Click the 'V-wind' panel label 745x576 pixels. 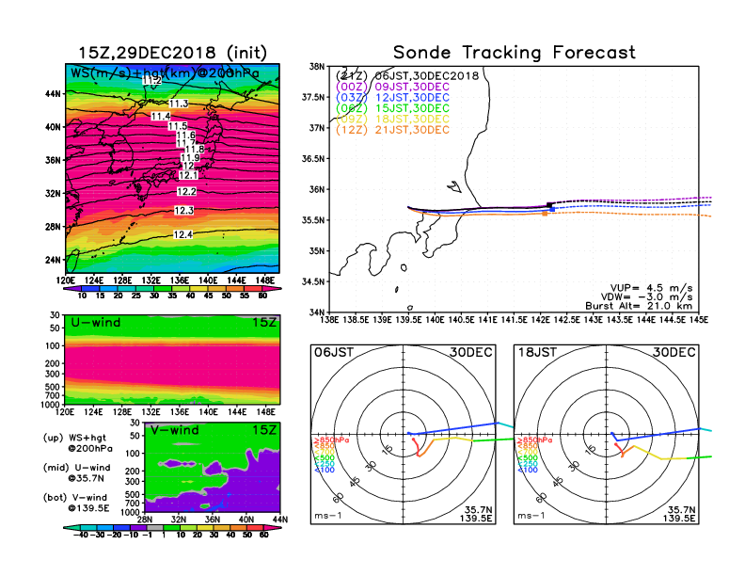click(x=174, y=430)
